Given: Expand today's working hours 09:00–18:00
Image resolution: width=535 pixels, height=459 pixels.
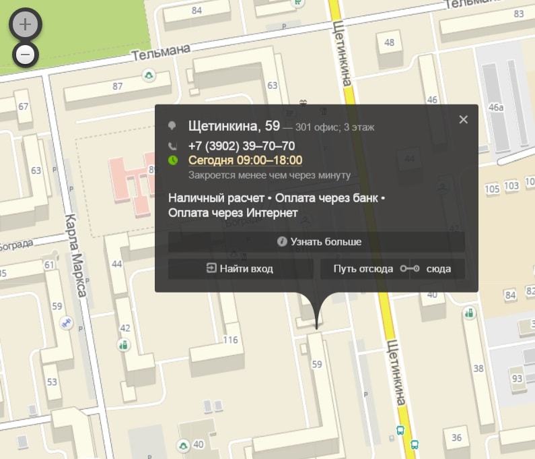Looking at the screenshot, I should point(245,160).
